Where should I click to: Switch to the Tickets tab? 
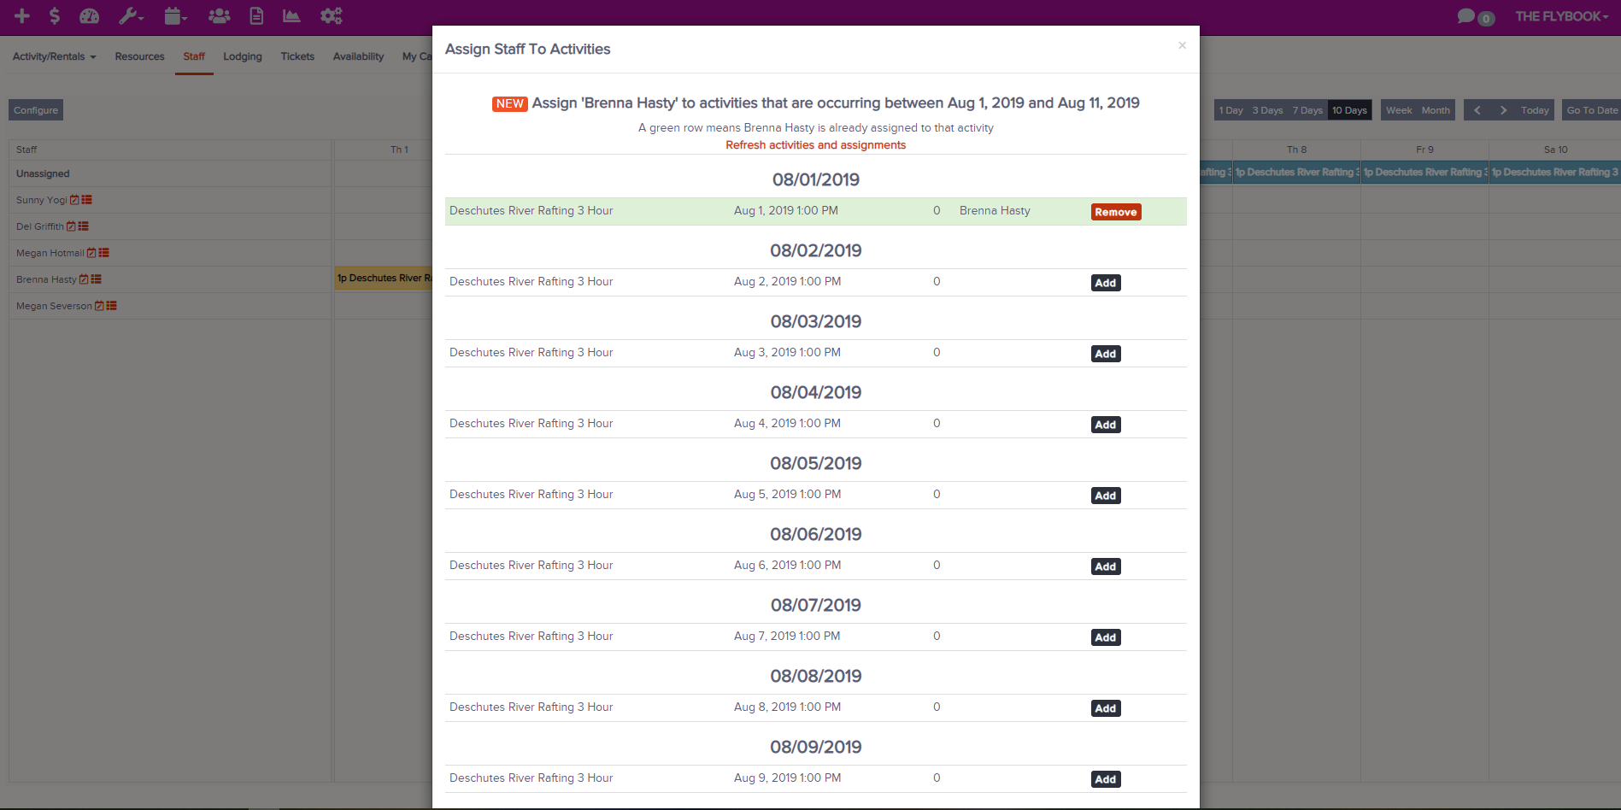[297, 56]
